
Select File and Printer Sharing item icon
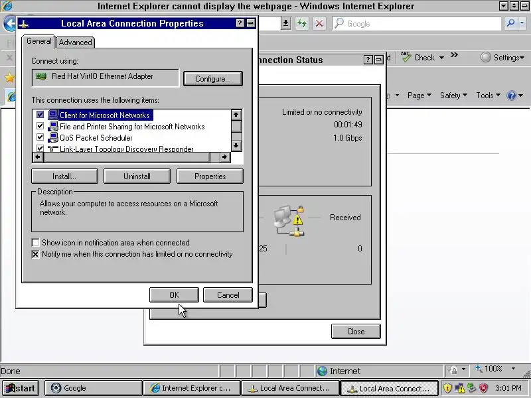pos(53,126)
